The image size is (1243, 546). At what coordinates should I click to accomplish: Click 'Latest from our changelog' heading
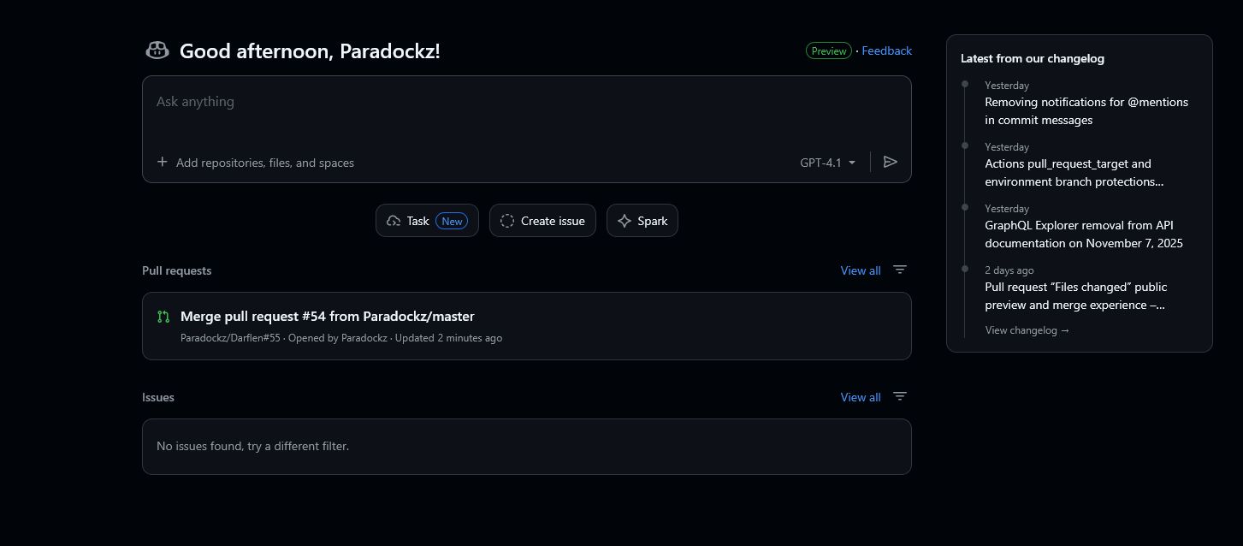[1033, 58]
